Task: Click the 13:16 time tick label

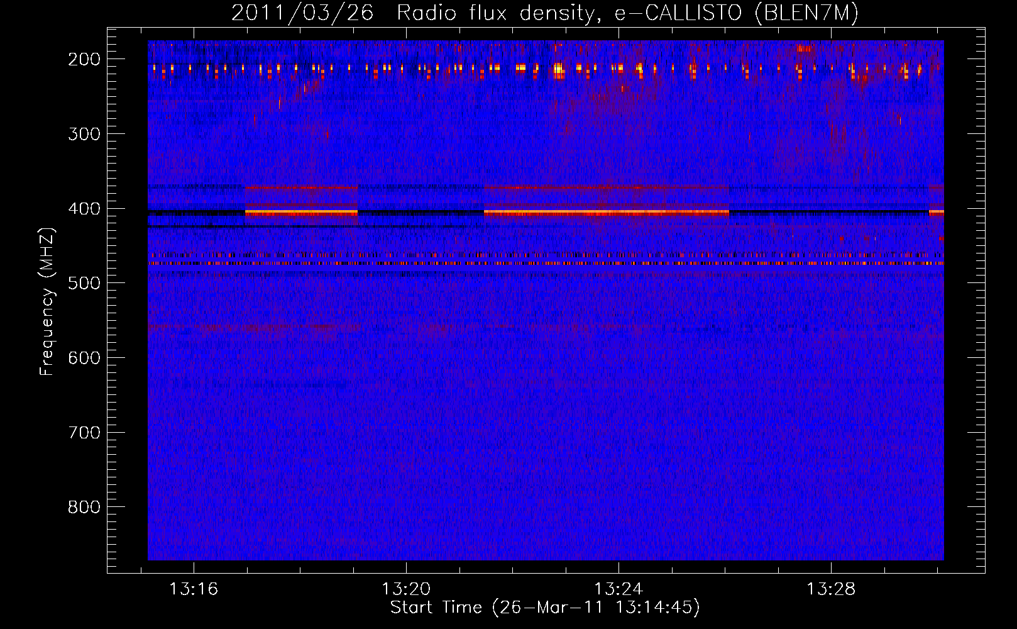Action: pos(194,589)
